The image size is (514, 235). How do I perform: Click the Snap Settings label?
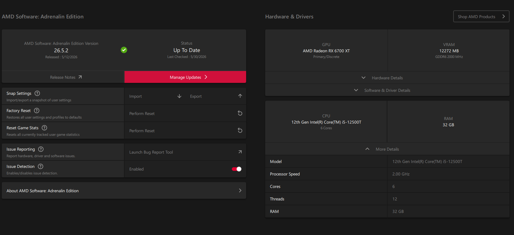19,93
